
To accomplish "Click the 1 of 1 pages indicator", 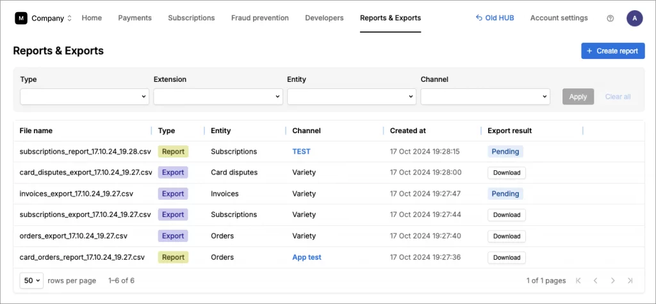I will [x=546, y=280].
